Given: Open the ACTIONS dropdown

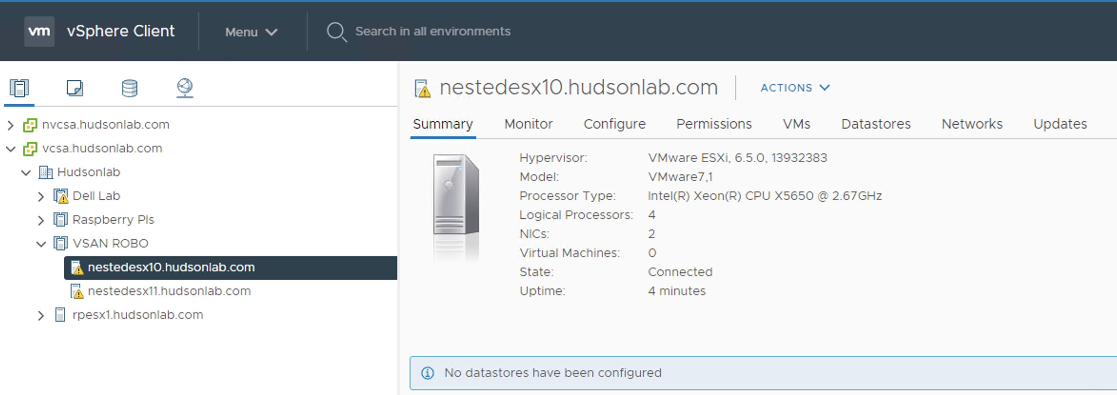Looking at the screenshot, I should [795, 88].
